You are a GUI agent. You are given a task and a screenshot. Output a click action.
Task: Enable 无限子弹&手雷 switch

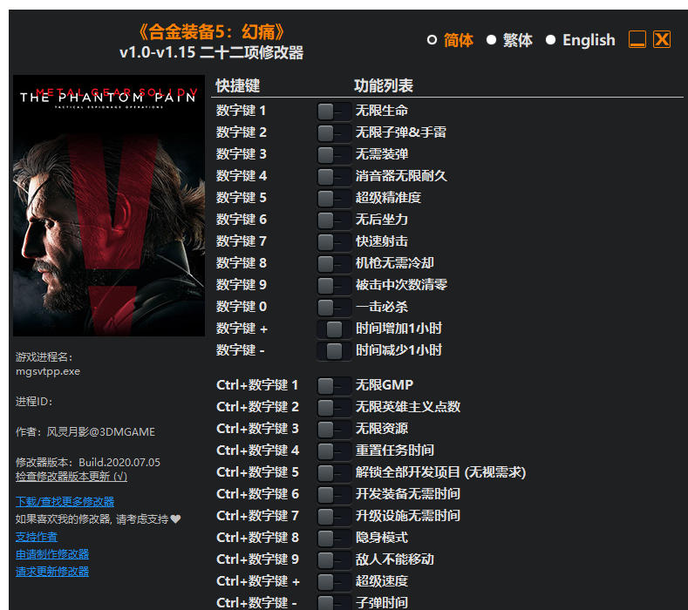[334, 132]
